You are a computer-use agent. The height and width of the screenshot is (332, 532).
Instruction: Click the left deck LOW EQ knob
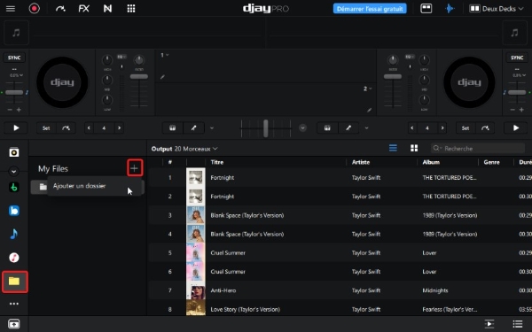coord(107,100)
